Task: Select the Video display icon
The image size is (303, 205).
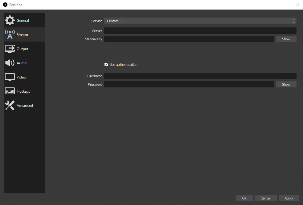Action: click(x=10, y=77)
